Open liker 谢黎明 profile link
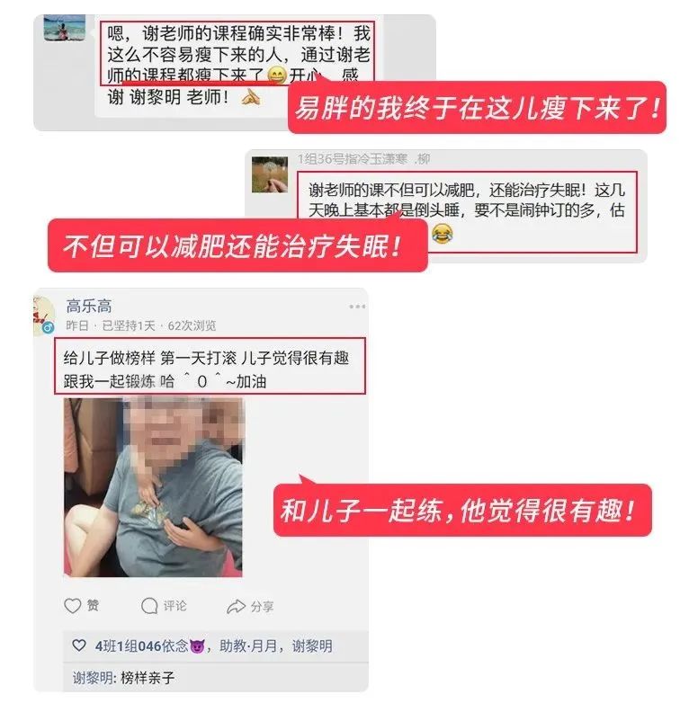 (312, 645)
